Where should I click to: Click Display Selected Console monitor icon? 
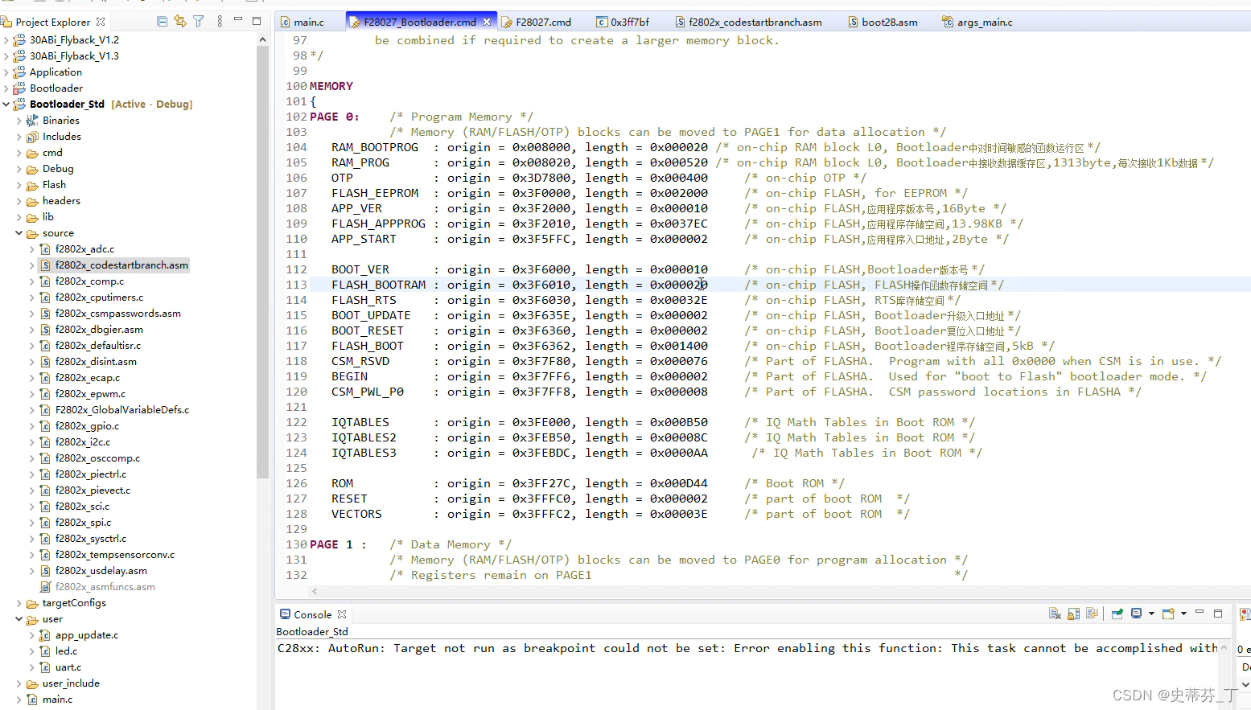click(1136, 614)
